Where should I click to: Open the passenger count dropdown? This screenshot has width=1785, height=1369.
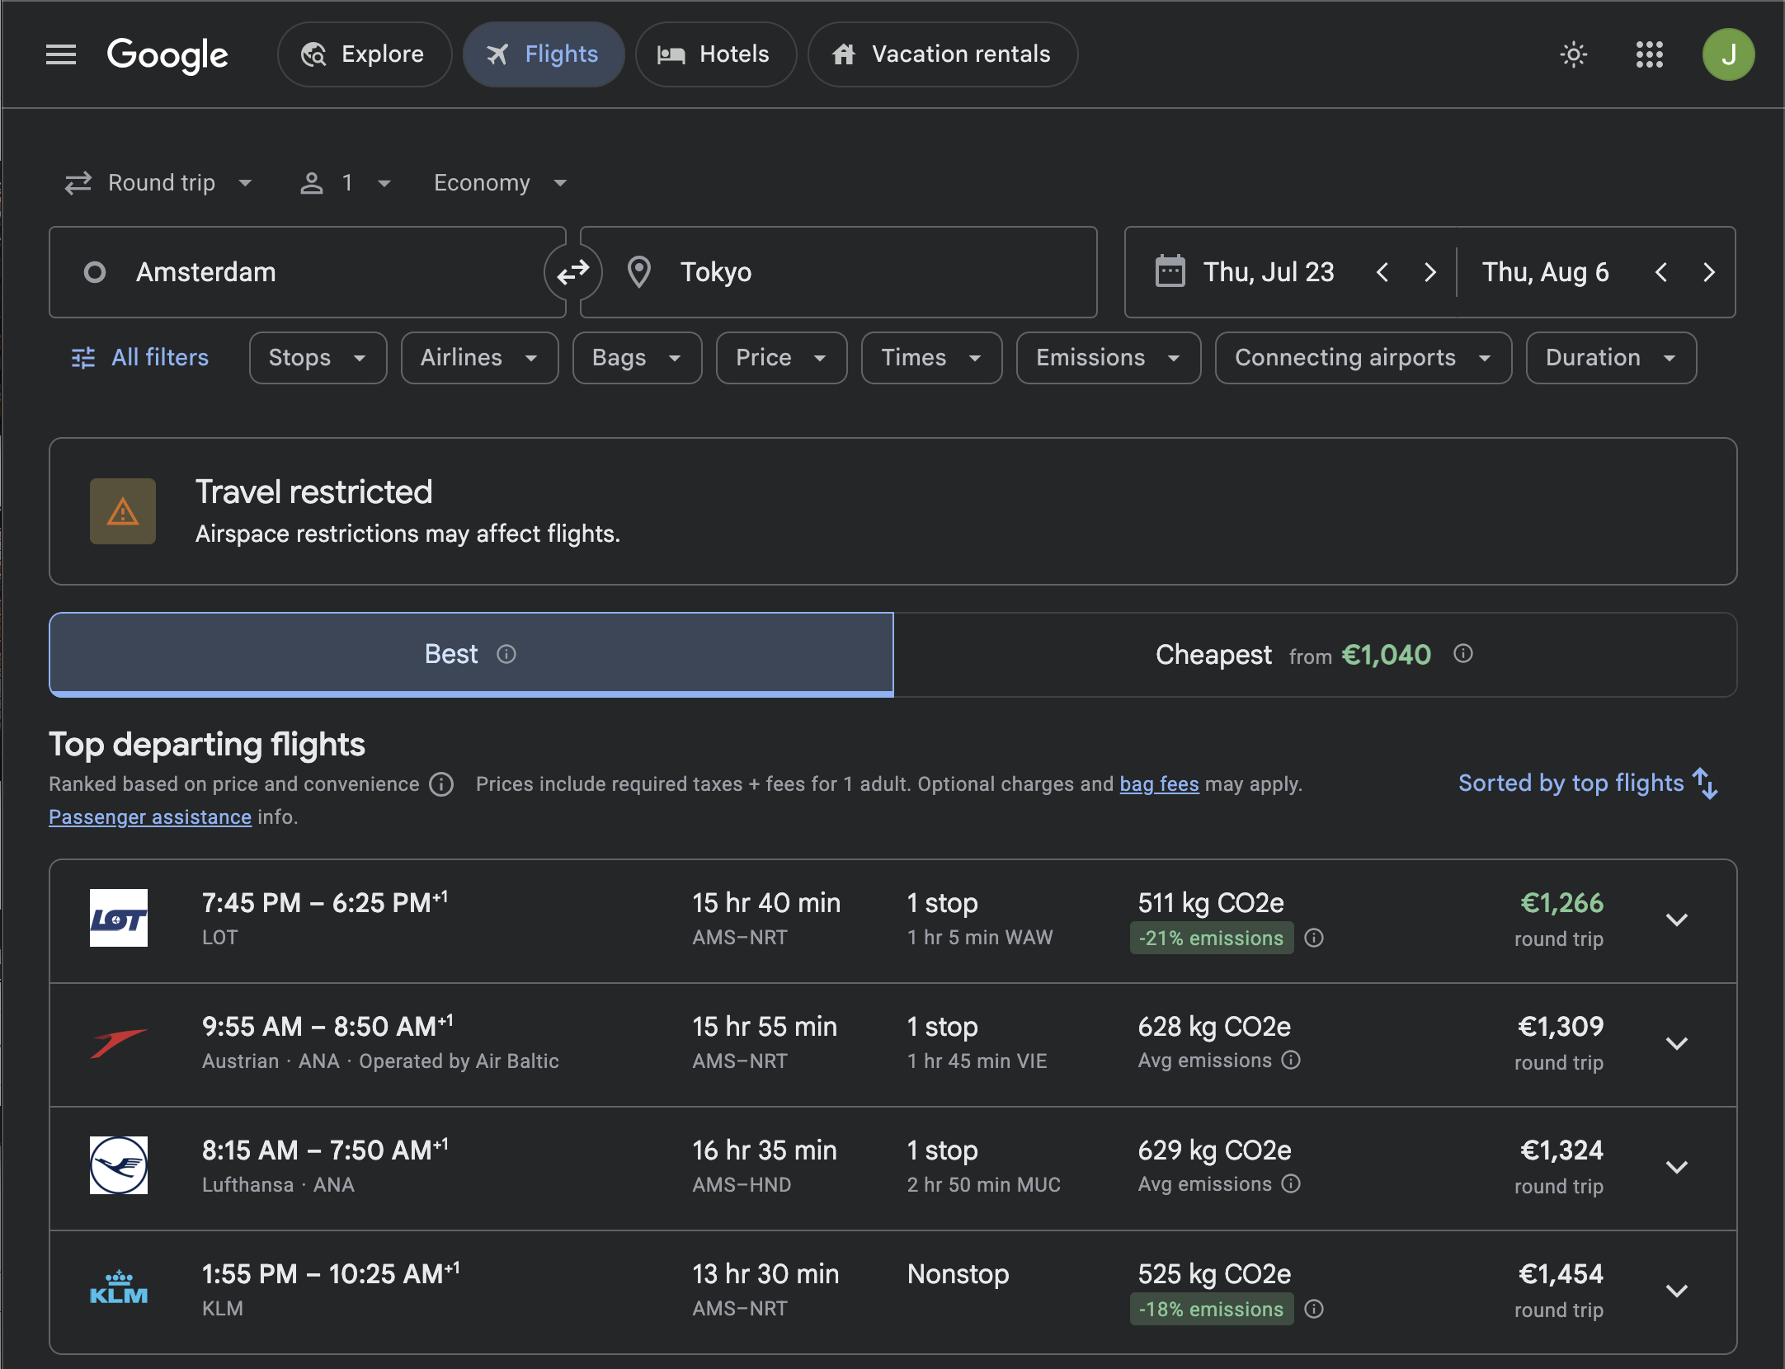(x=346, y=183)
